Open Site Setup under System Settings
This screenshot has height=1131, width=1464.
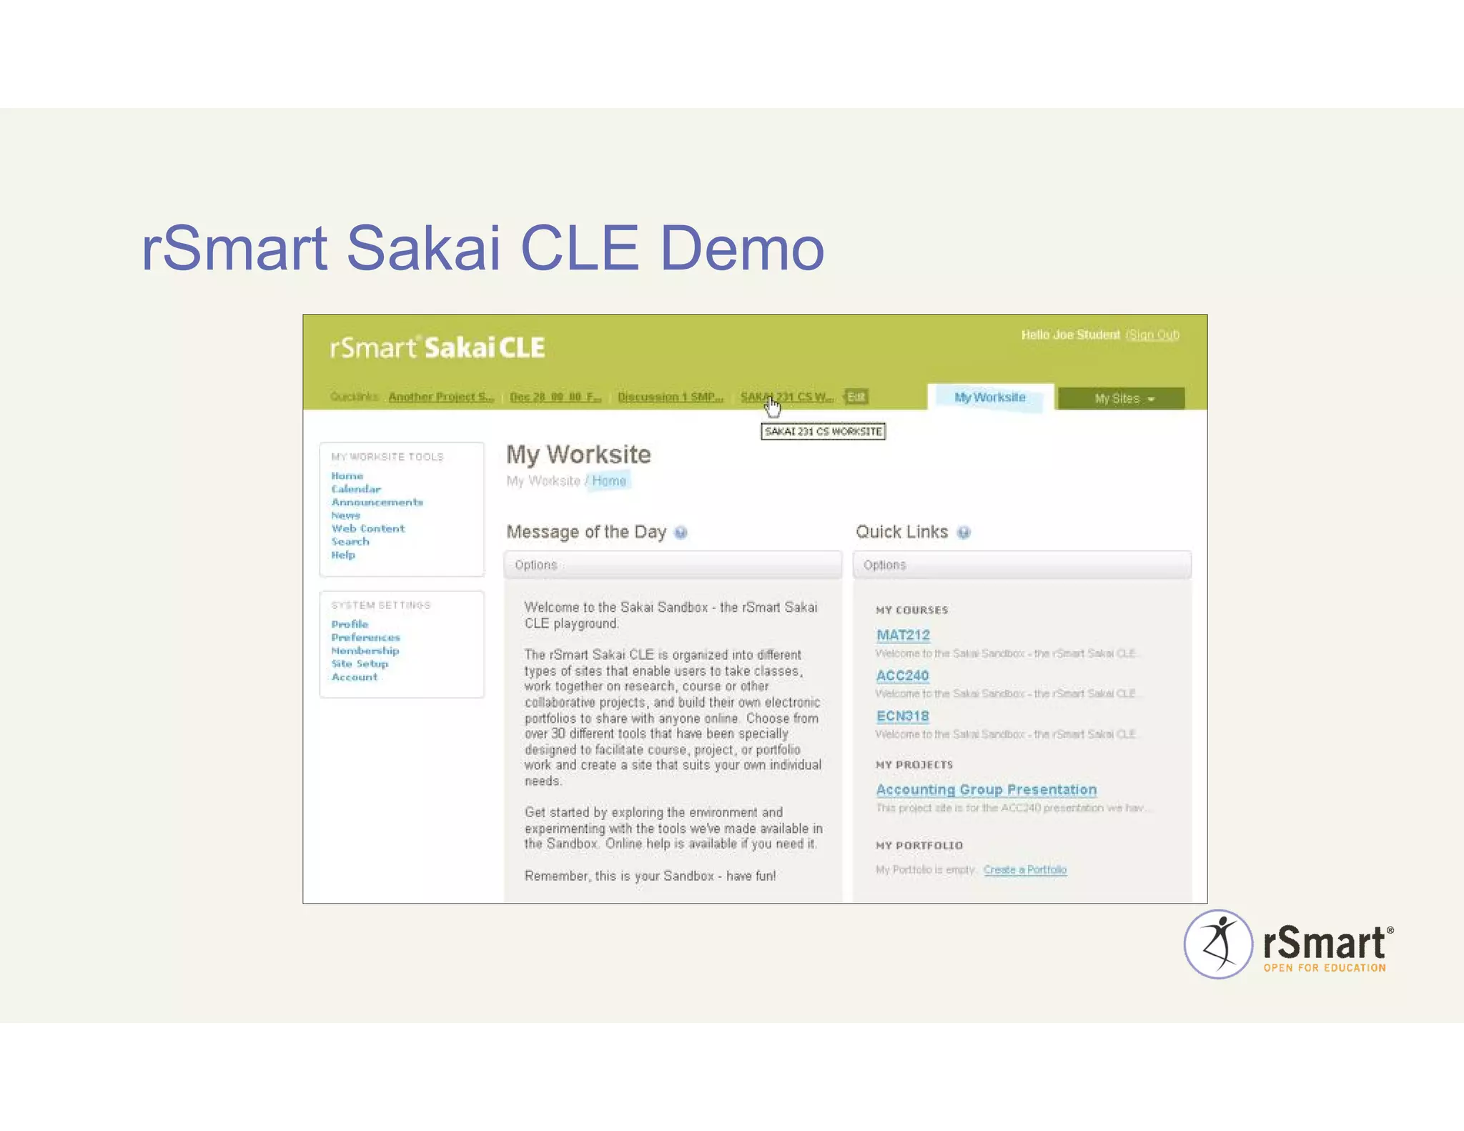[x=360, y=663]
